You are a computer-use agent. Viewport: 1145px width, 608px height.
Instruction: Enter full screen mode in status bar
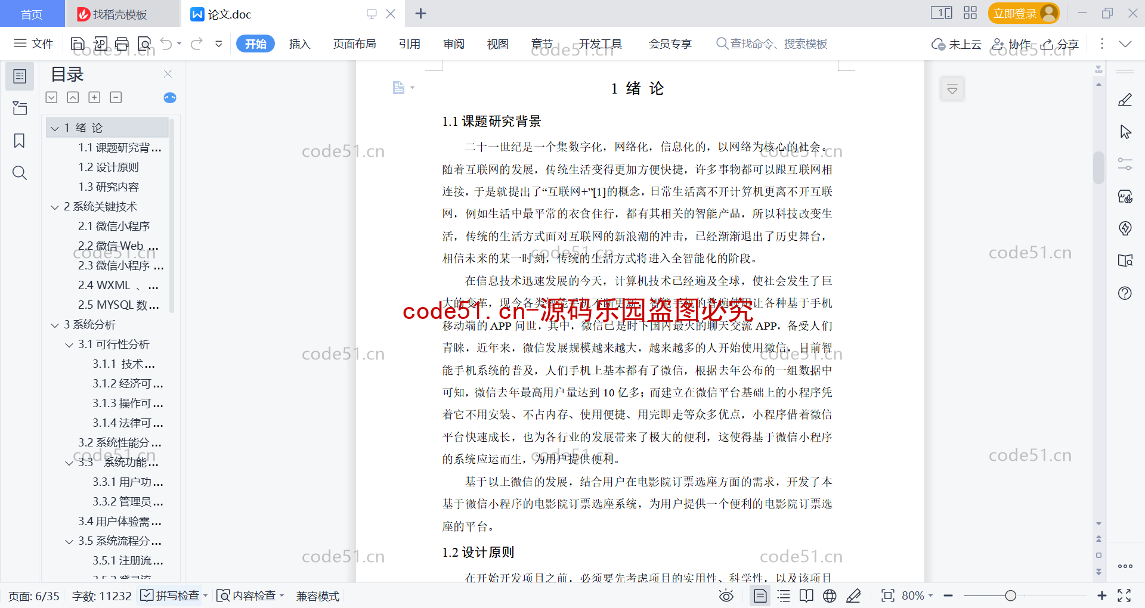pos(1124,595)
